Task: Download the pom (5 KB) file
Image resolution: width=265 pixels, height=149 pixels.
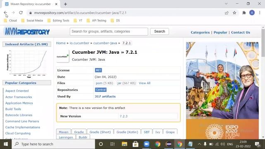Action: 104,83
